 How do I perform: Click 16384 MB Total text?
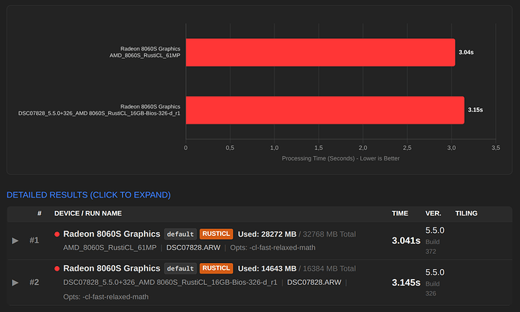[329, 269]
